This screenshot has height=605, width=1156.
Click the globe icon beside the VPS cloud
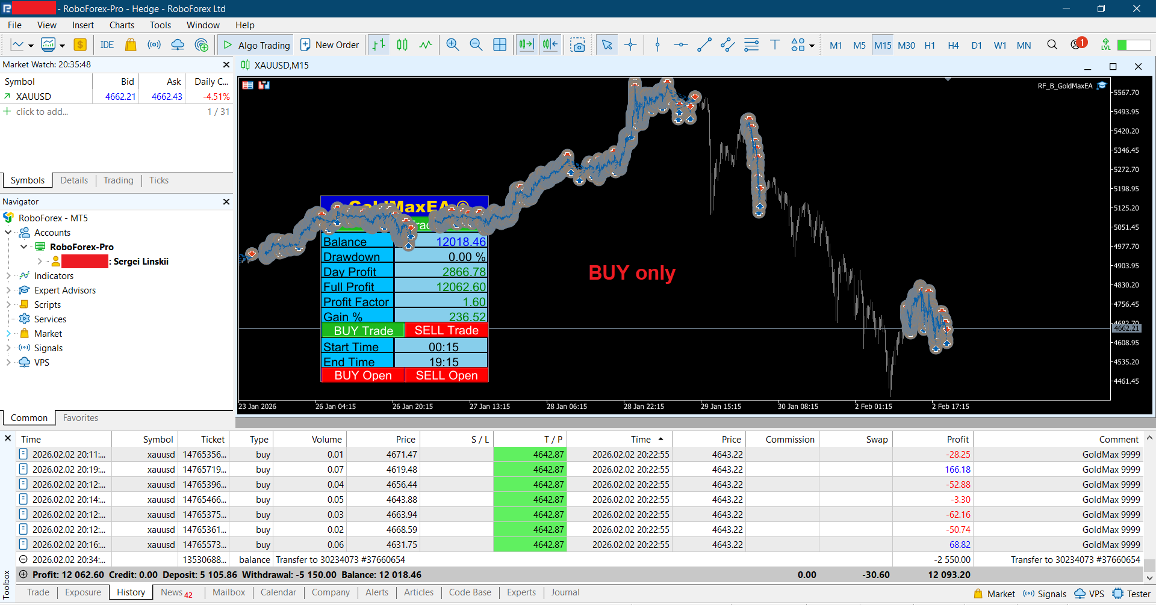tap(202, 45)
